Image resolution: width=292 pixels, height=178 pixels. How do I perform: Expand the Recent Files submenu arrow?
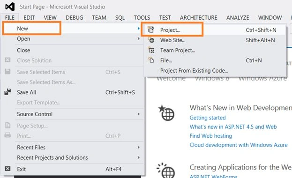tap(138, 147)
